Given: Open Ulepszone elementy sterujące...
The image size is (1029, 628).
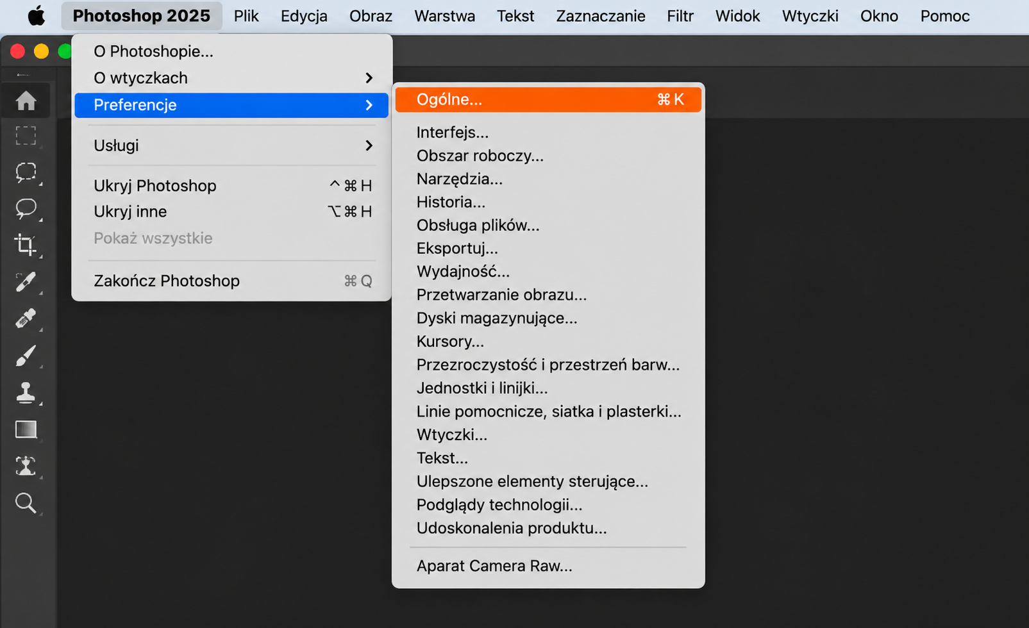Looking at the screenshot, I should pos(548,481).
